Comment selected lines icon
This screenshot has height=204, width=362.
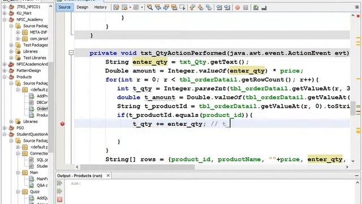click(256, 7)
